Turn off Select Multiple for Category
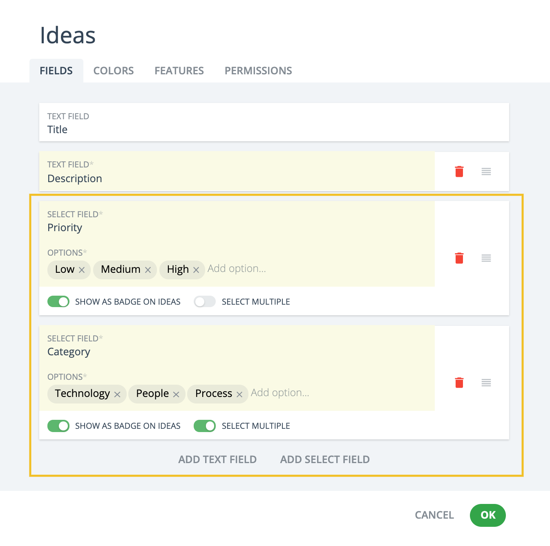Image resolution: width=550 pixels, height=546 pixels. (x=205, y=426)
